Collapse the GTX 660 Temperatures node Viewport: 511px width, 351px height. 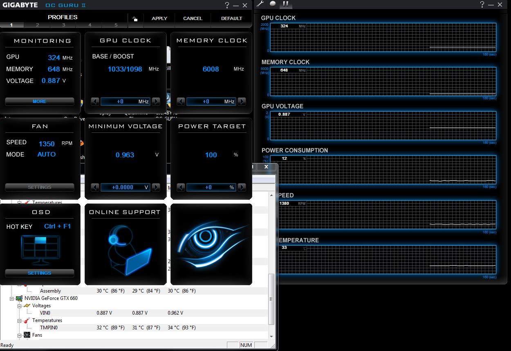pos(19,320)
